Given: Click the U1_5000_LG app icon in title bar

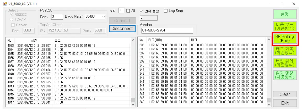Looking at the screenshot, I should pyautogui.click(x=5, y=4).
